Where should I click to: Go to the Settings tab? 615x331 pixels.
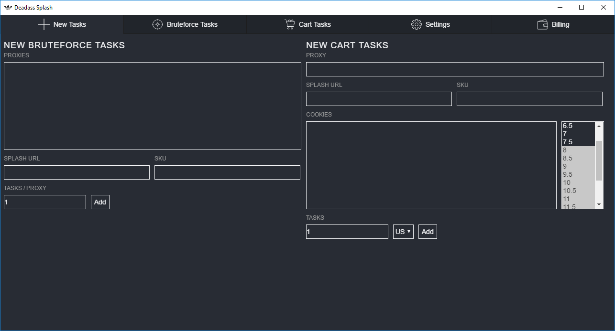pyautogui.click(x=430, y=24)
